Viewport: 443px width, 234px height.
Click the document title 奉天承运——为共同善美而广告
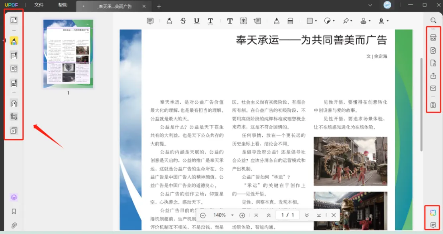point(312,40)
